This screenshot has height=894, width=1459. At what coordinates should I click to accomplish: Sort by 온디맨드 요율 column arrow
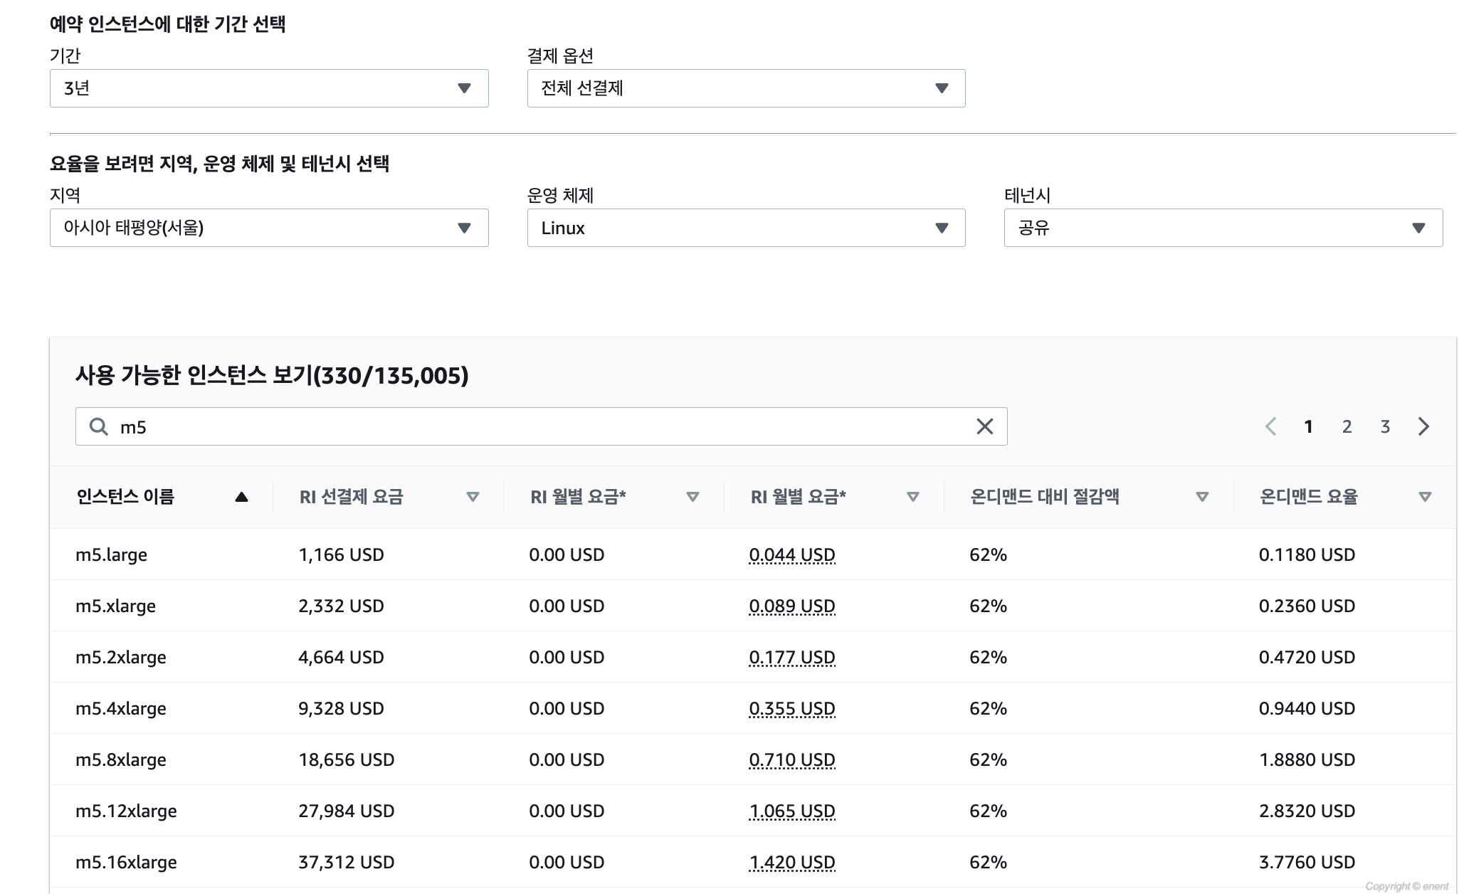coord(1424,497)
